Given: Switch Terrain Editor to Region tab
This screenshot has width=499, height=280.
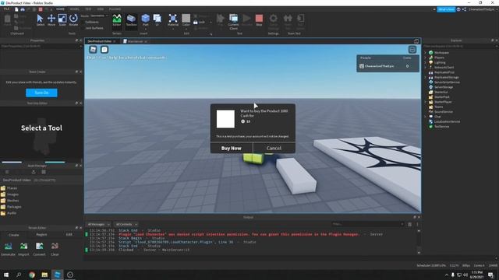Looking at the screenshot, I should pyautogui.click(x=41, y=235).
